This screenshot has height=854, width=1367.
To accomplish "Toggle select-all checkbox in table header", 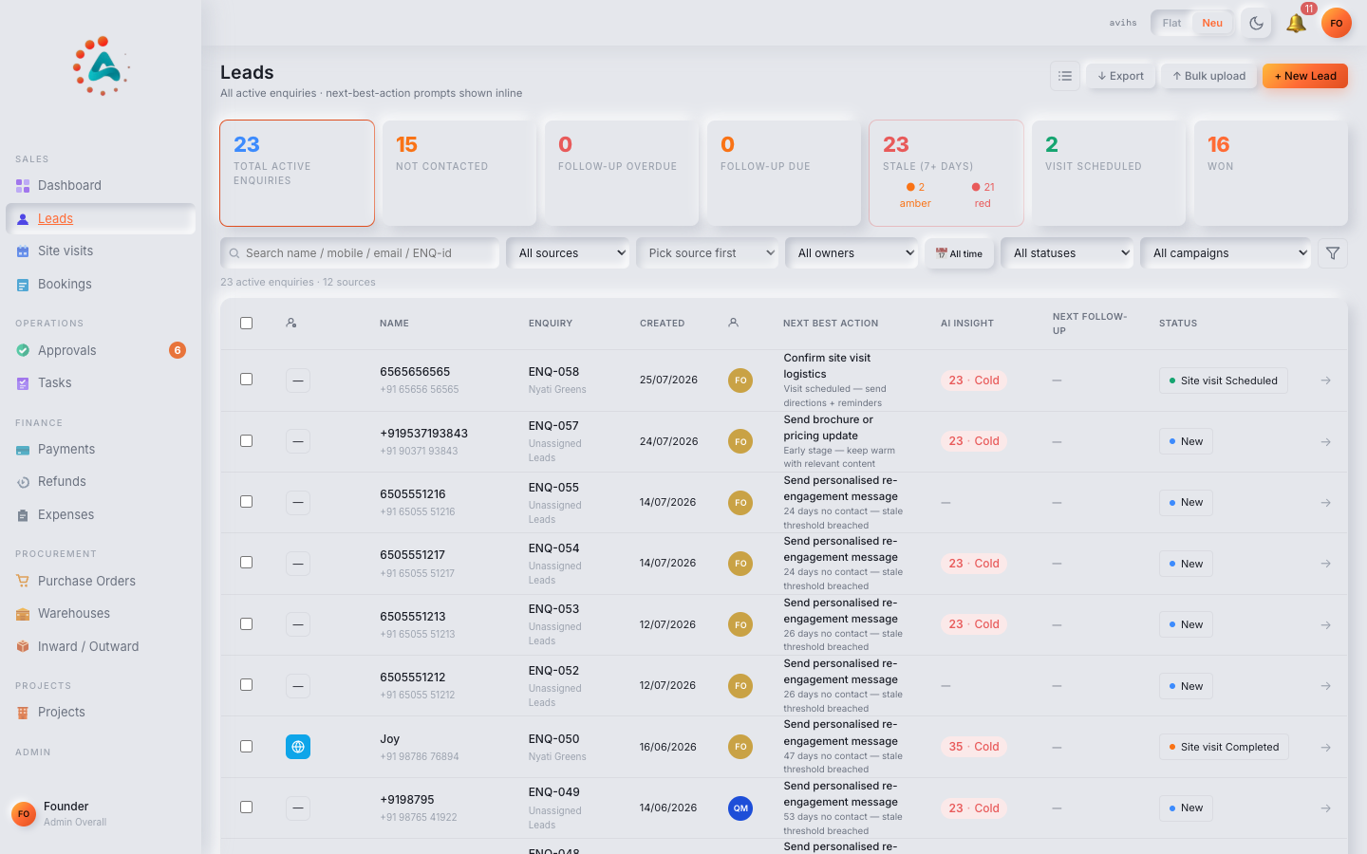I will click(x=246, y=323).
